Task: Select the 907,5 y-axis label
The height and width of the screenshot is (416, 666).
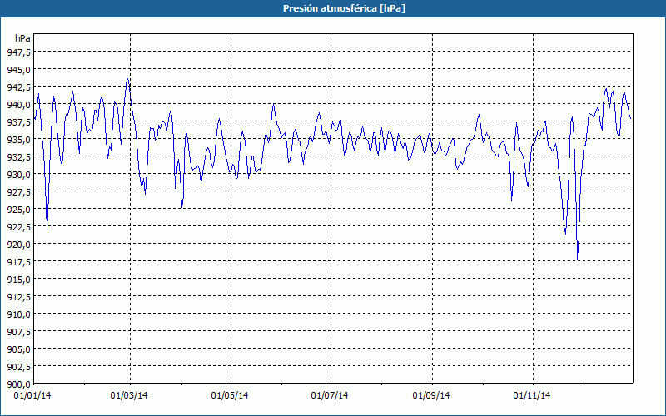Action: coord(18,331)
